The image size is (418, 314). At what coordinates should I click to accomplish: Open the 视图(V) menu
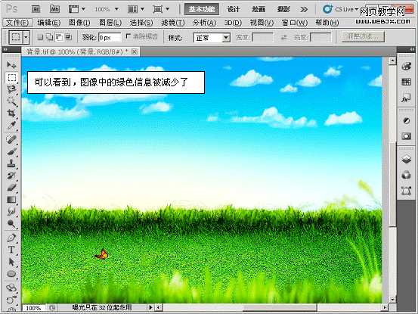point(262,23)
